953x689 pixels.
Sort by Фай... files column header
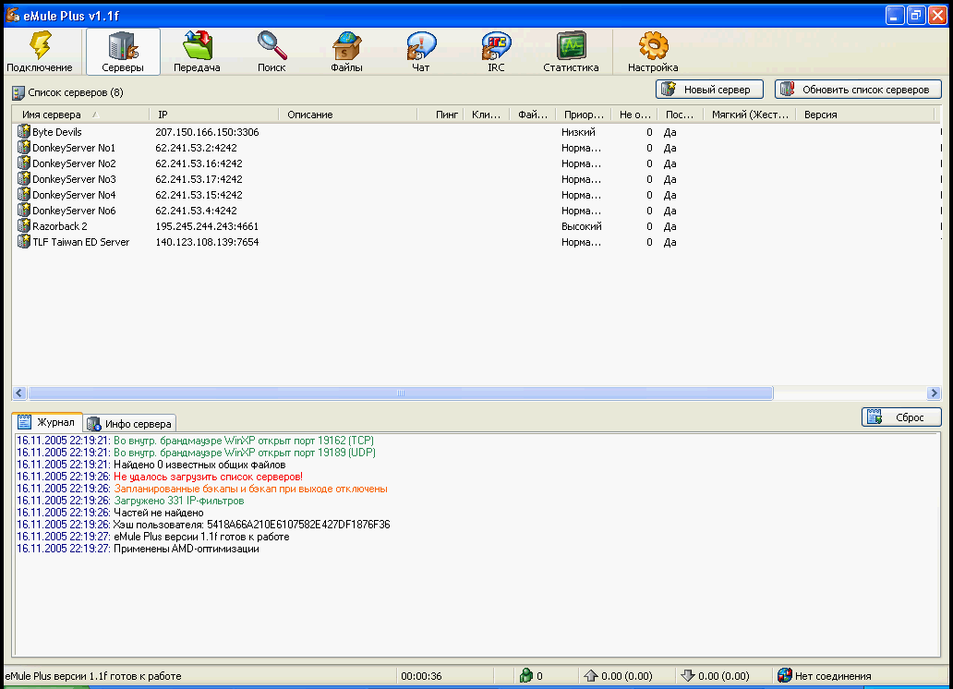(533, 115)
